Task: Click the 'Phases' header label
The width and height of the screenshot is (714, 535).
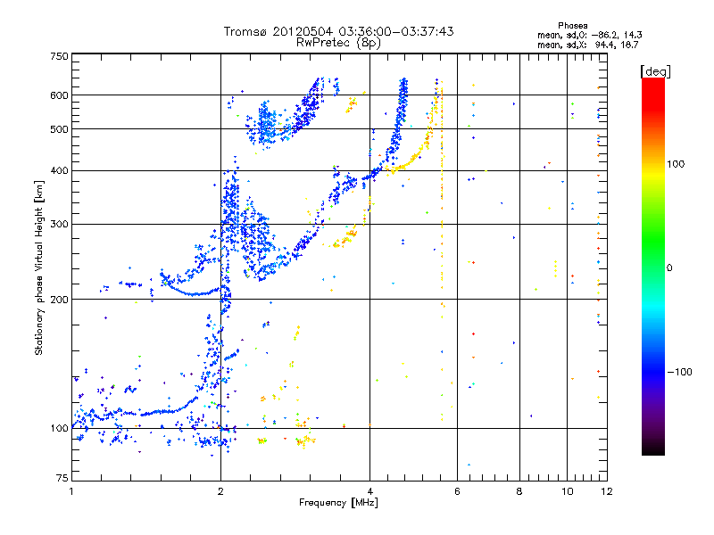Action: pyautogui.click(x=572, y=26)
